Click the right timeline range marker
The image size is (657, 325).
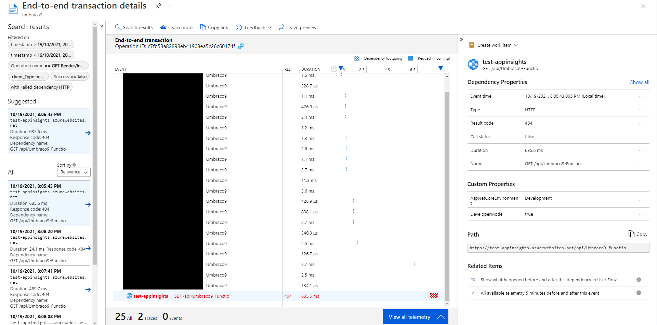click(x=441, y=69)
